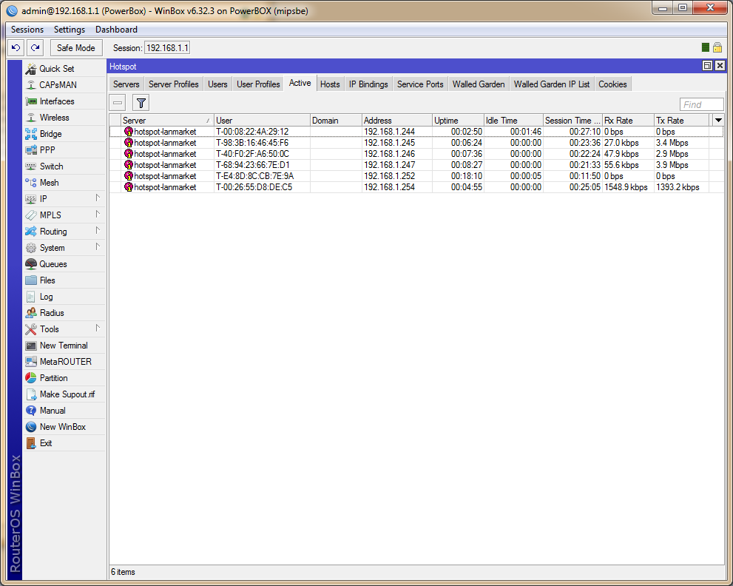Image resolution: width=733 pixels, height=586 pixels.
Task: Click the redo arrow icon in toolbar
Action: click(35, 48)
